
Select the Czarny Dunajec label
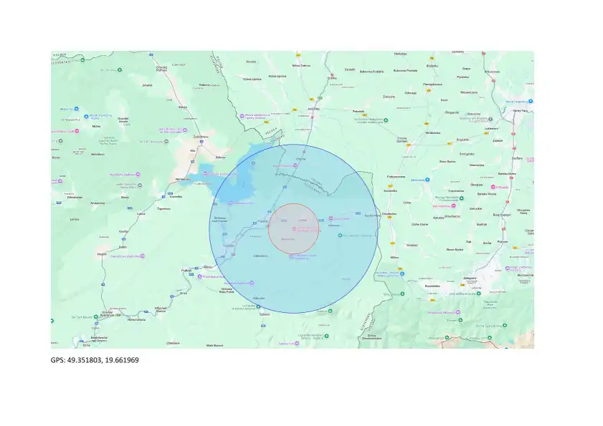click(x=402, y=140)
